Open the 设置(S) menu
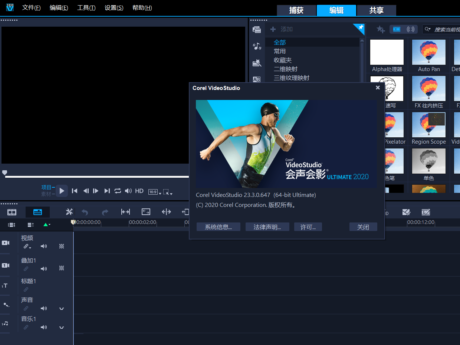The image size is (460, 345). [114, 8]
